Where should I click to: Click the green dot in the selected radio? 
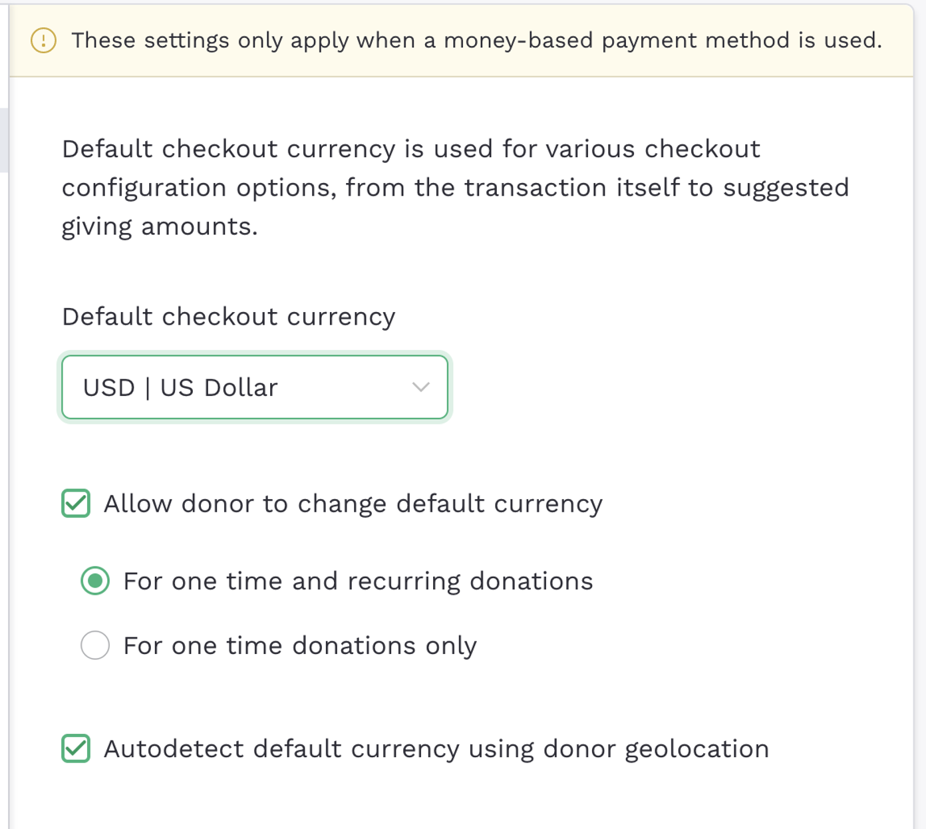[95, 581]
